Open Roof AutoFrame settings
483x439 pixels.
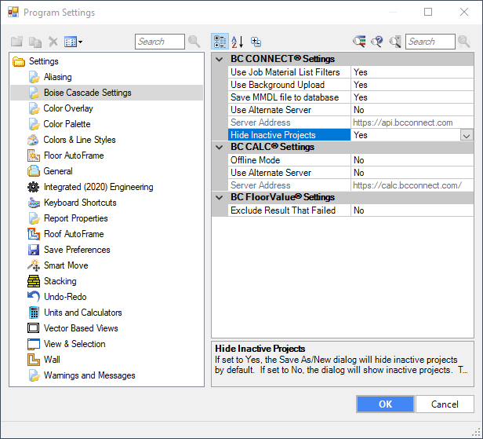(x=74, y=234)
